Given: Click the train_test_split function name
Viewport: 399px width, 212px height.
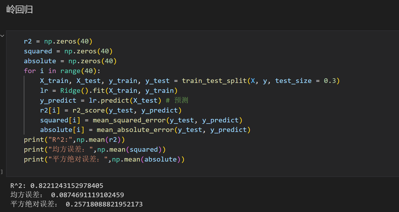Looking at the screenshot, I should click(x=214, y=81).
